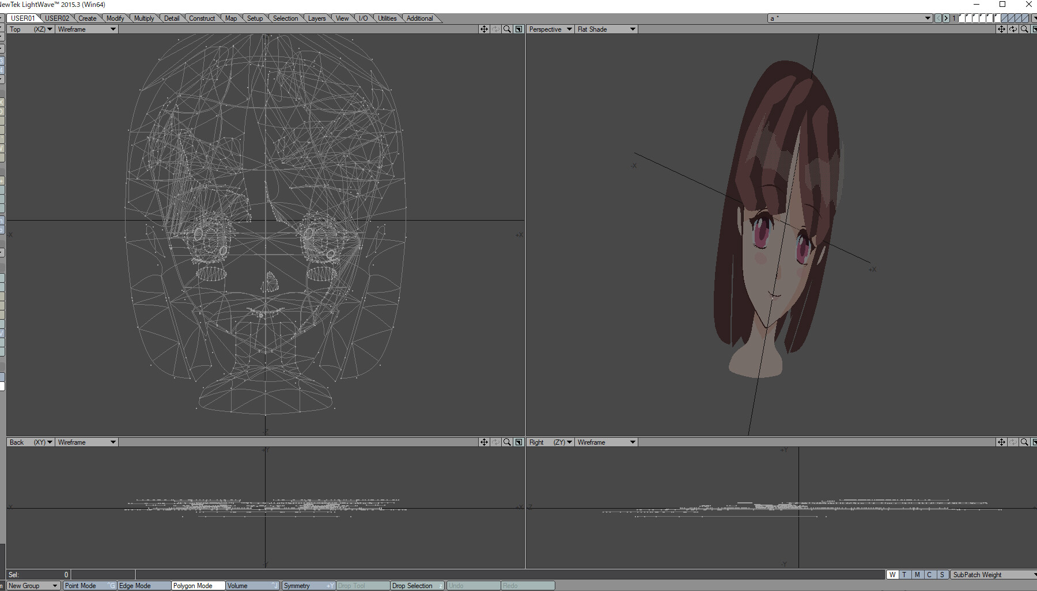This screenshot has height=591, width=1037.
Task: Open the Layers tab
Action: pyautogui.click(x=317, y=18)
